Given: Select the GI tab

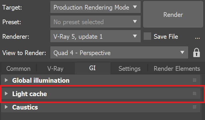Looking at the screenshot, I should (92, 69).
